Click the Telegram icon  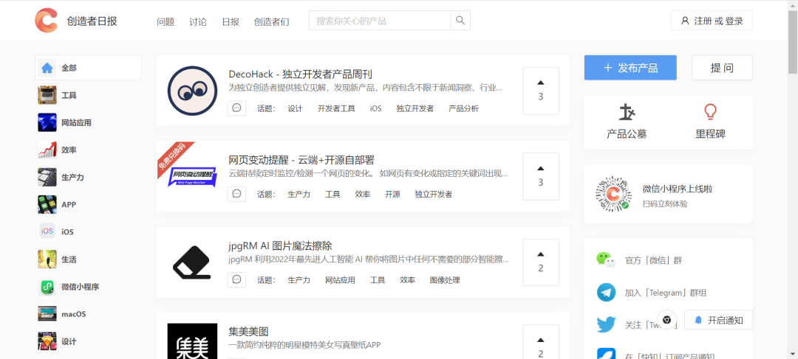(x=606, y=293)
